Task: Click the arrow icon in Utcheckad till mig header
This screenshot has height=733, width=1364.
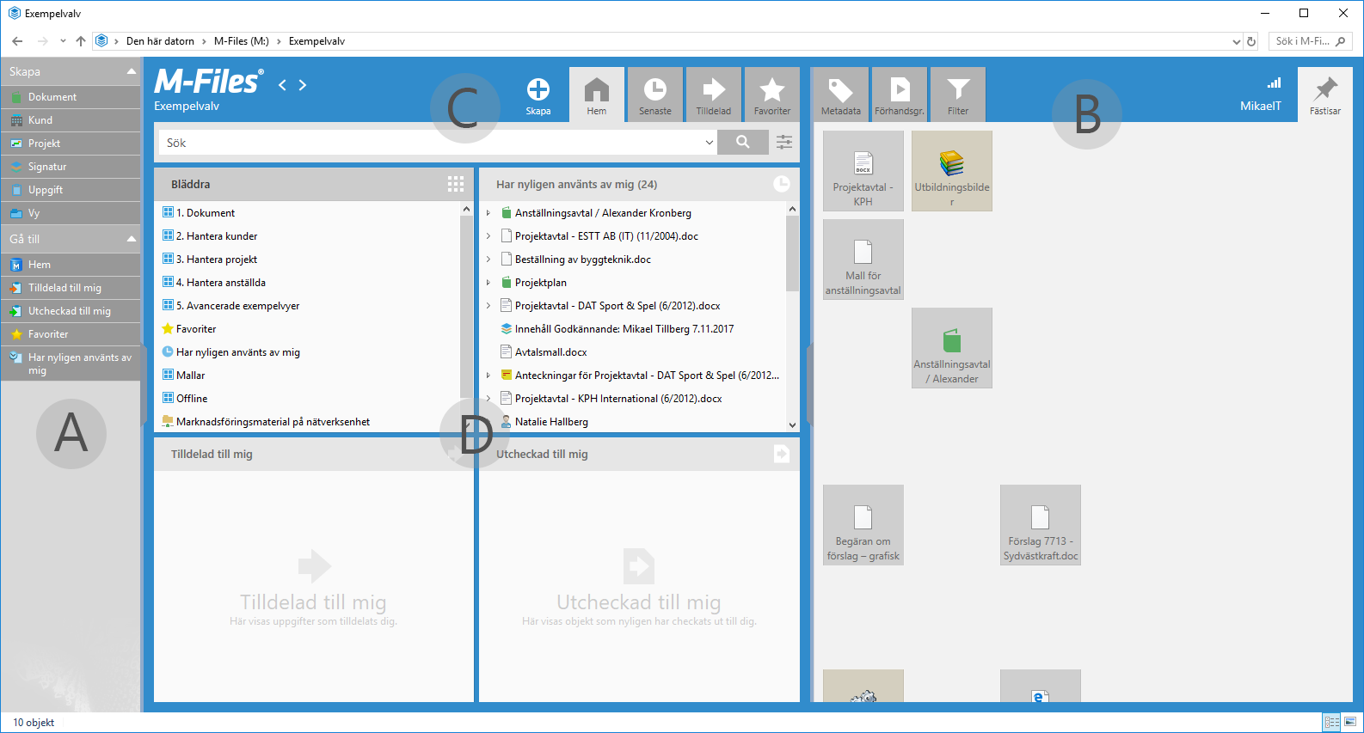Action: (x=782, y=454)
